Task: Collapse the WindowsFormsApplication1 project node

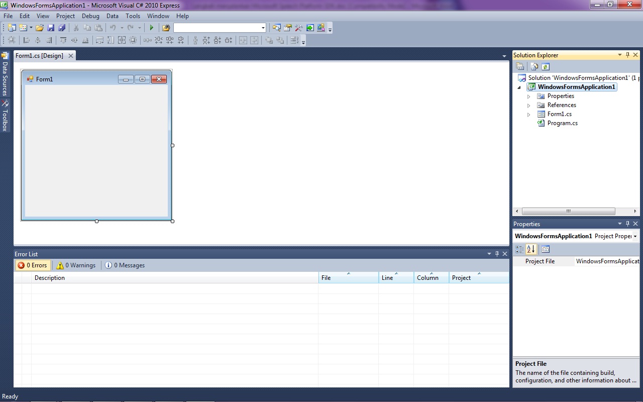Action: click(520, 87)
